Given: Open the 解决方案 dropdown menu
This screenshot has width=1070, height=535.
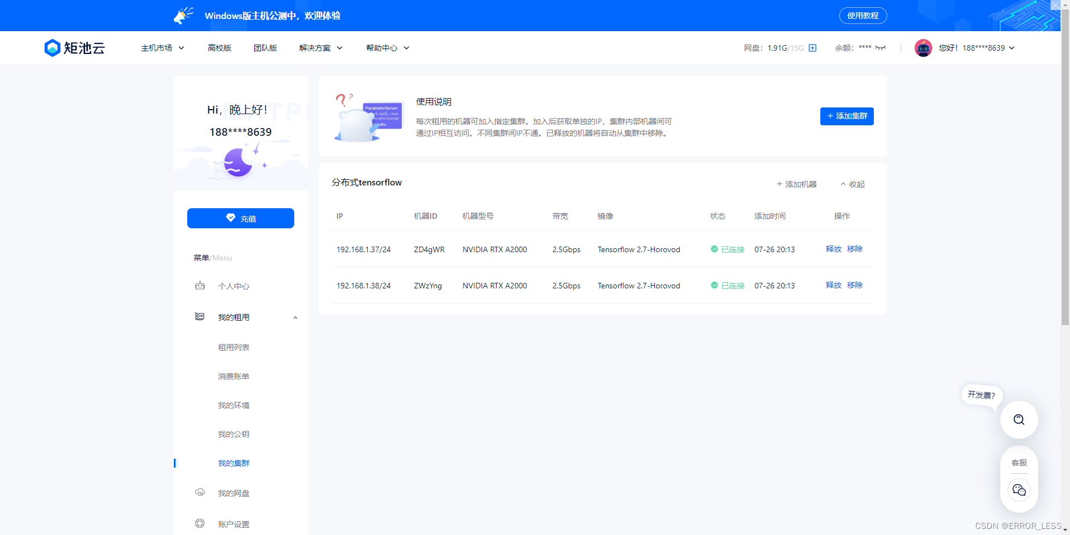Looking at the screenshot, I should pyautogui.click(x=320, y=48).
